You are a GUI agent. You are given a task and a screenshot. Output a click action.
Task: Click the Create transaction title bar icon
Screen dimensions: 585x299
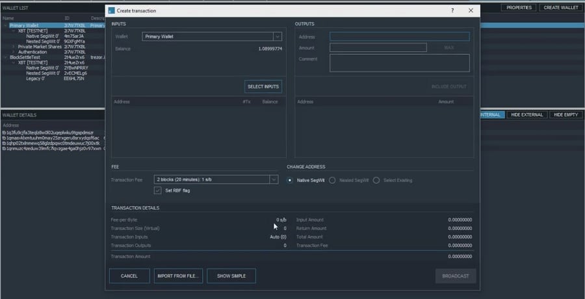[x=111, y=11]
